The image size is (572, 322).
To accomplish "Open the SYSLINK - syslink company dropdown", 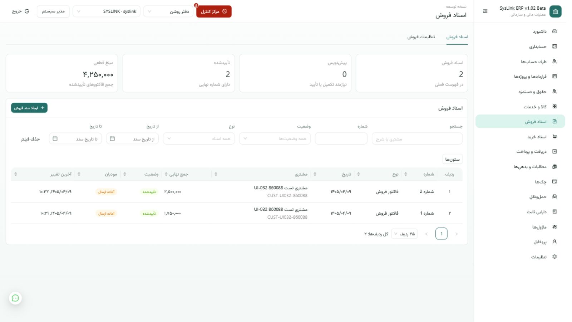I will 107,11.
